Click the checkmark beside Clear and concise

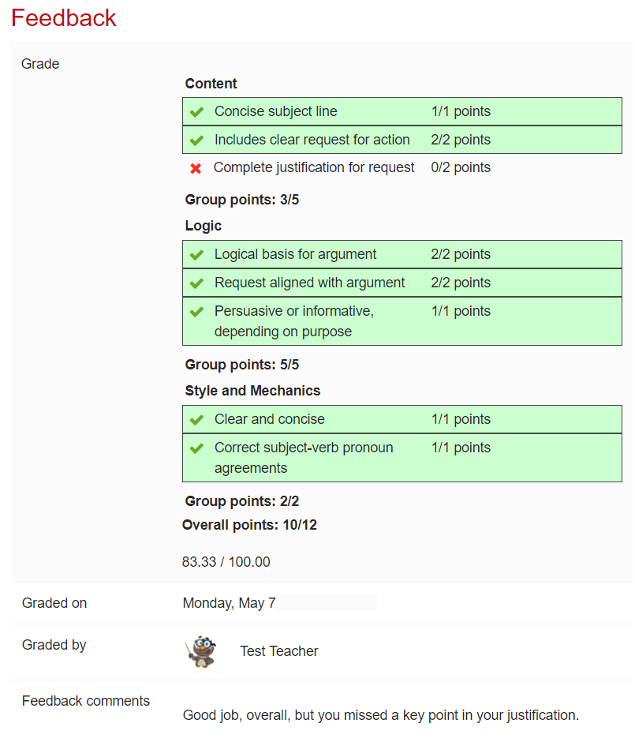pos(196,419)
